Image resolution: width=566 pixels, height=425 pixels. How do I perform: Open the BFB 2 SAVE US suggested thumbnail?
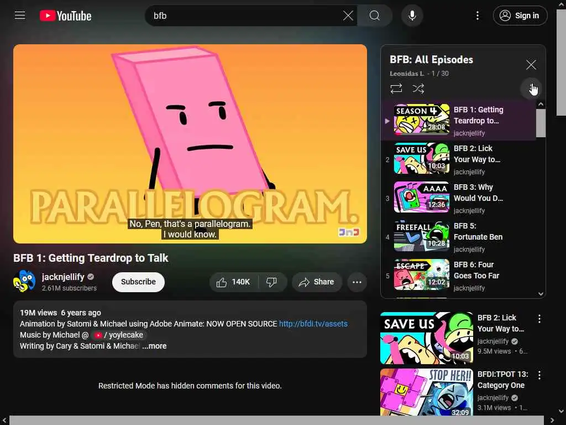pyautogui.click(x=426, y=338)
